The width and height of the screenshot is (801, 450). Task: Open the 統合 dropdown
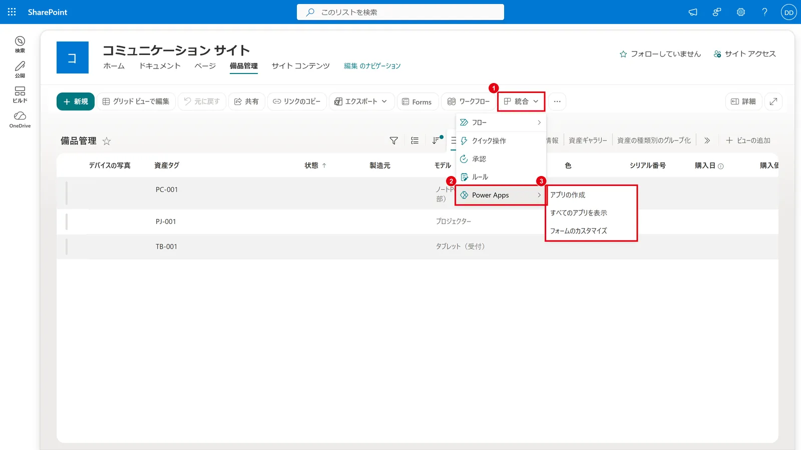tap(521, 101)
